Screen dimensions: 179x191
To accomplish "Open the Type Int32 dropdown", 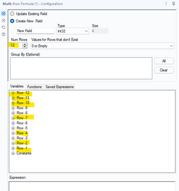I will coord(73,31).
